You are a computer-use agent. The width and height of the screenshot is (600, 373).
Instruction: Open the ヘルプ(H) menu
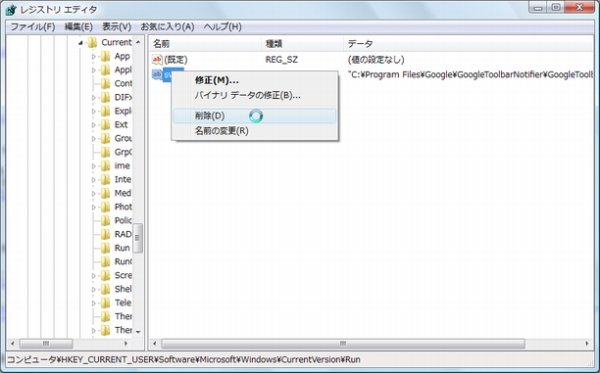[x=223, y=26]
